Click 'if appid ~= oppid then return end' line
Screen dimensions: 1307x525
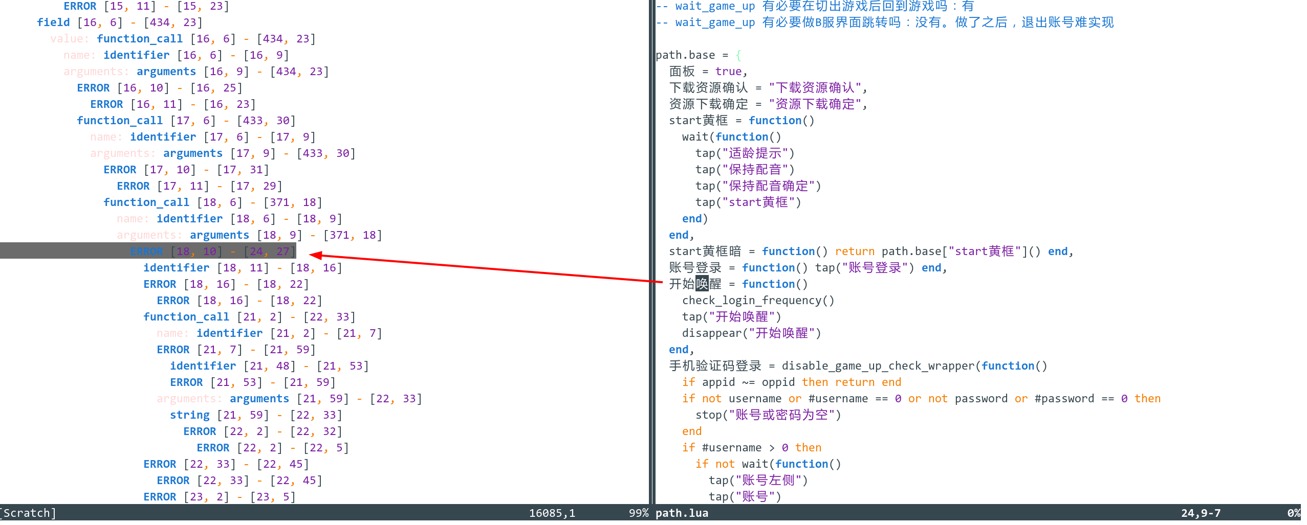click(791, 382)
